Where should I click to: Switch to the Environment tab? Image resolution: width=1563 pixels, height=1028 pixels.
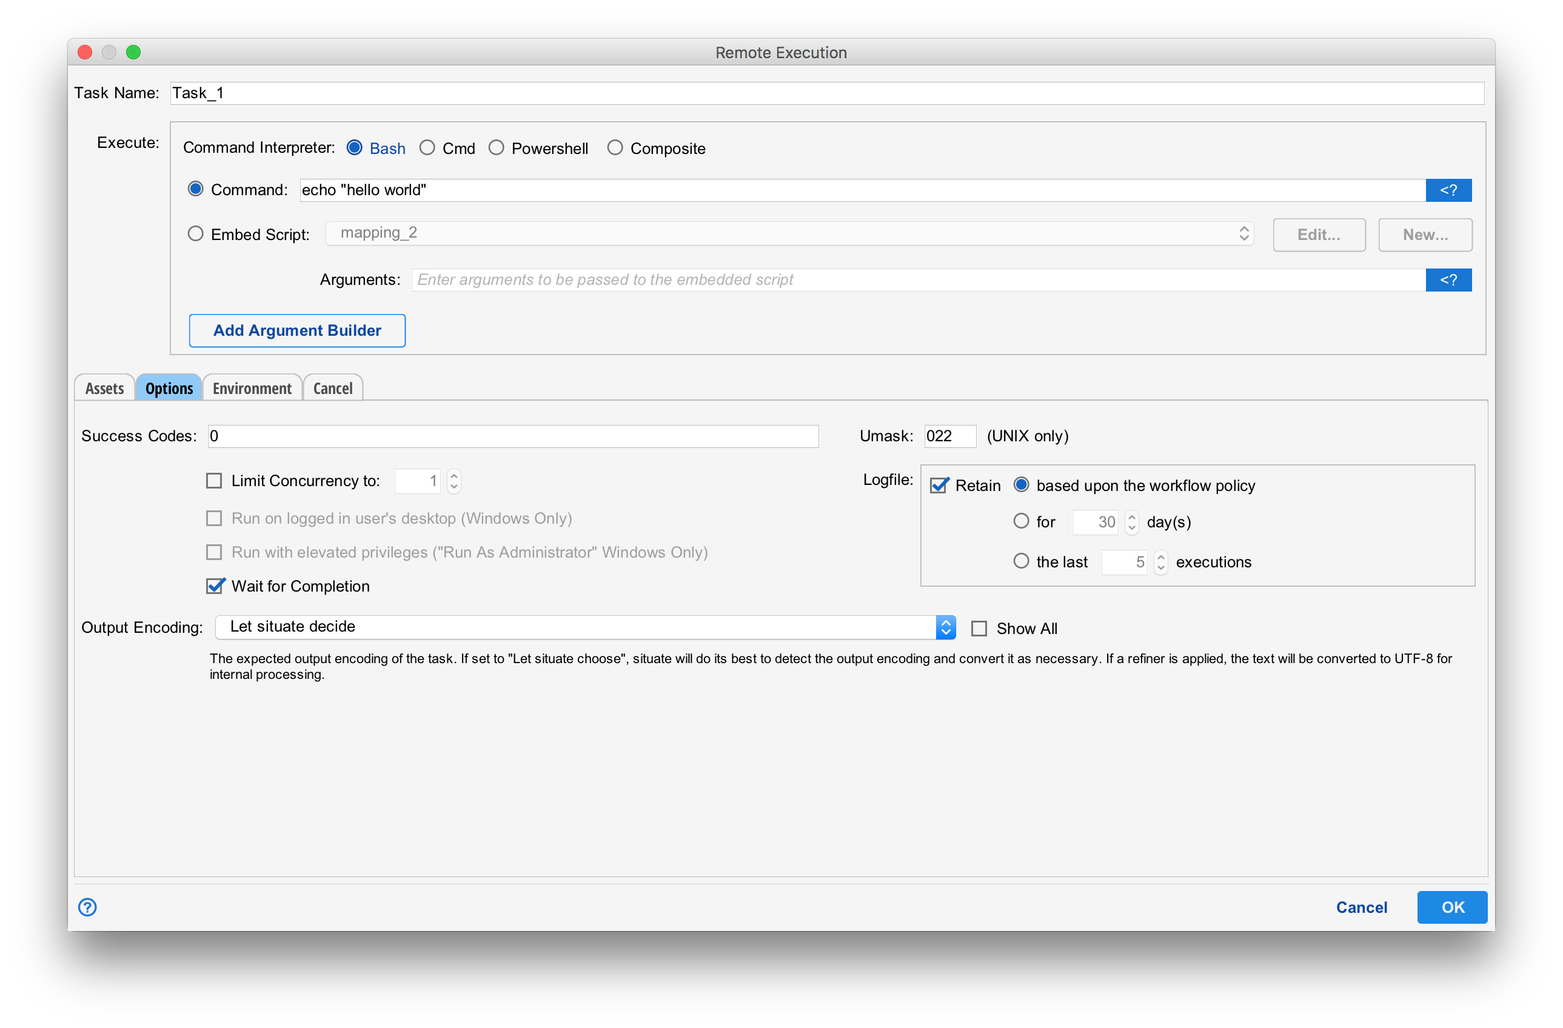point(252,387)
